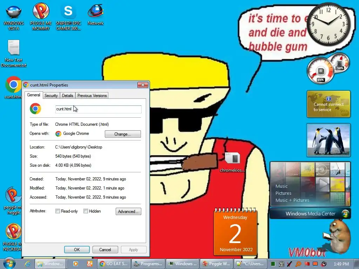359x269 pixels.
Task: Switch to the Window... Explorer taskbar button
Action: pyautogui.click(x=50, y=264)
